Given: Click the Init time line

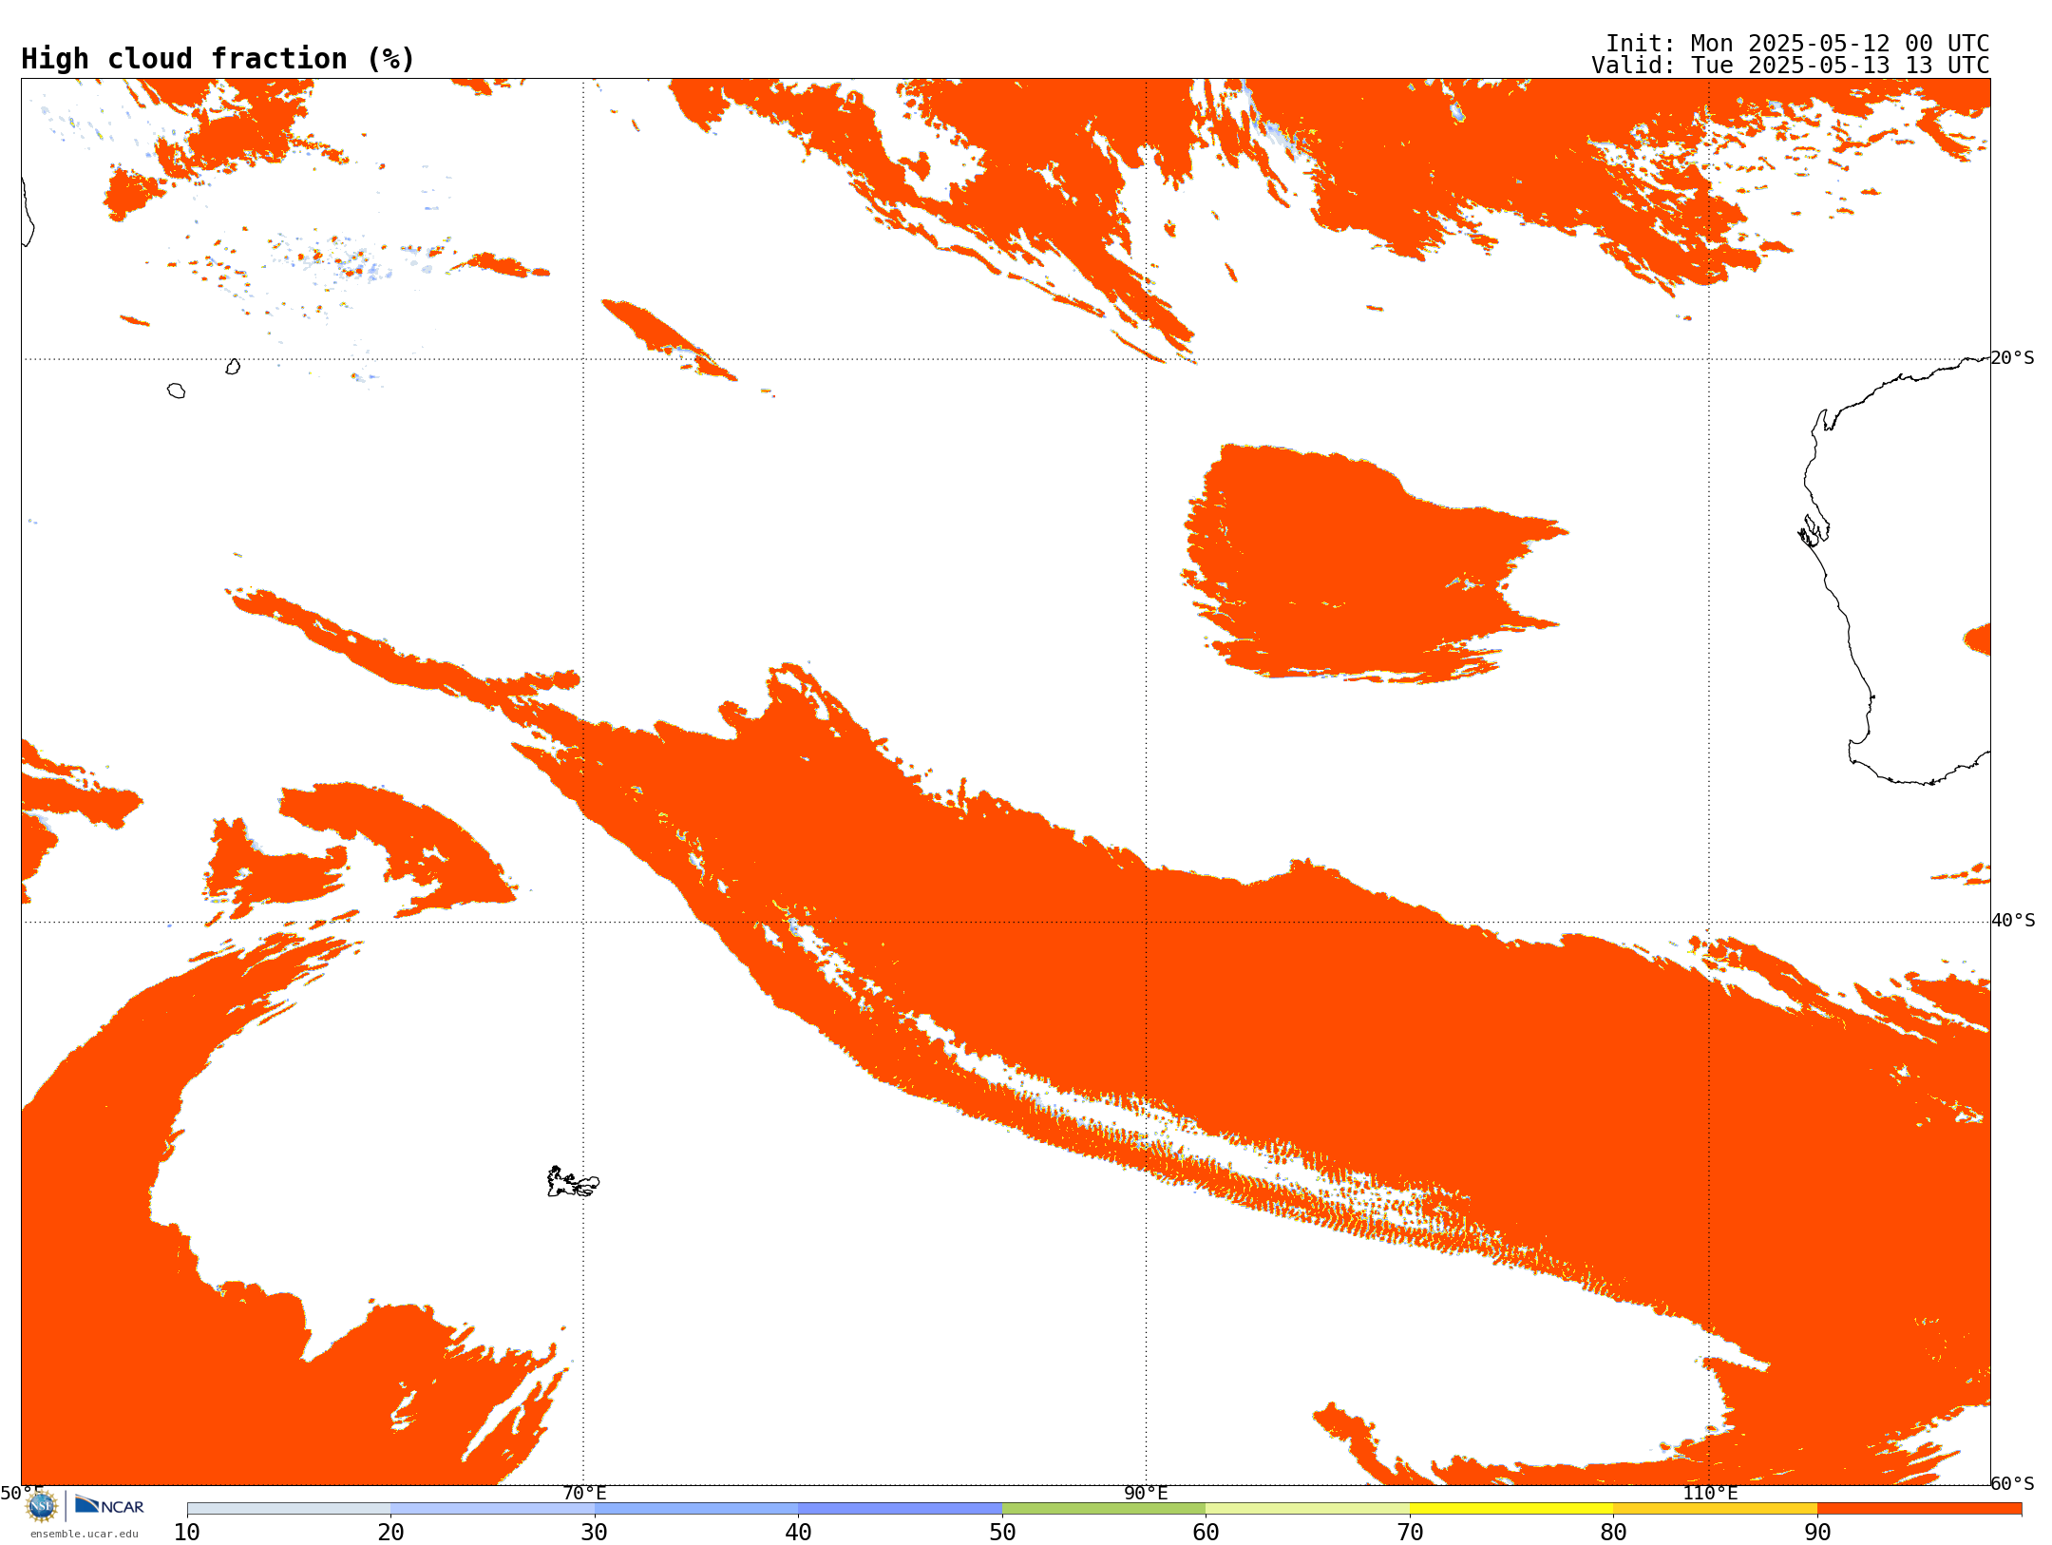Looking at the screenshot, I should 1797,44.
